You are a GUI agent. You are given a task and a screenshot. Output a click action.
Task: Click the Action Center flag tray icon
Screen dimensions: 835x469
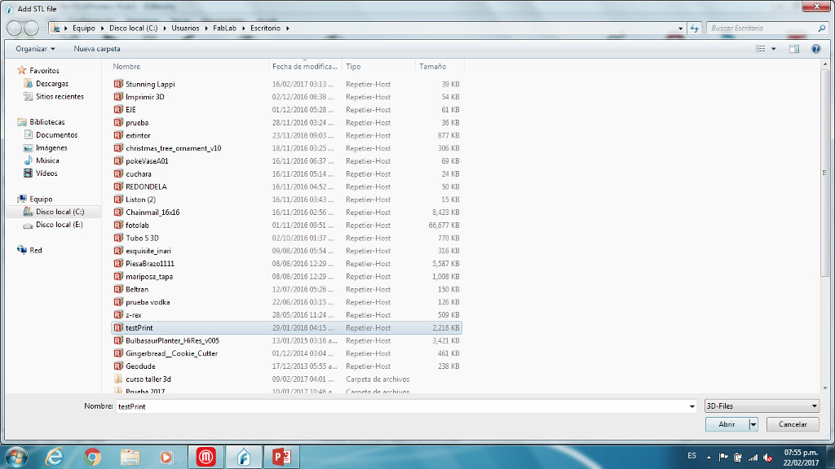click(723, 458)
